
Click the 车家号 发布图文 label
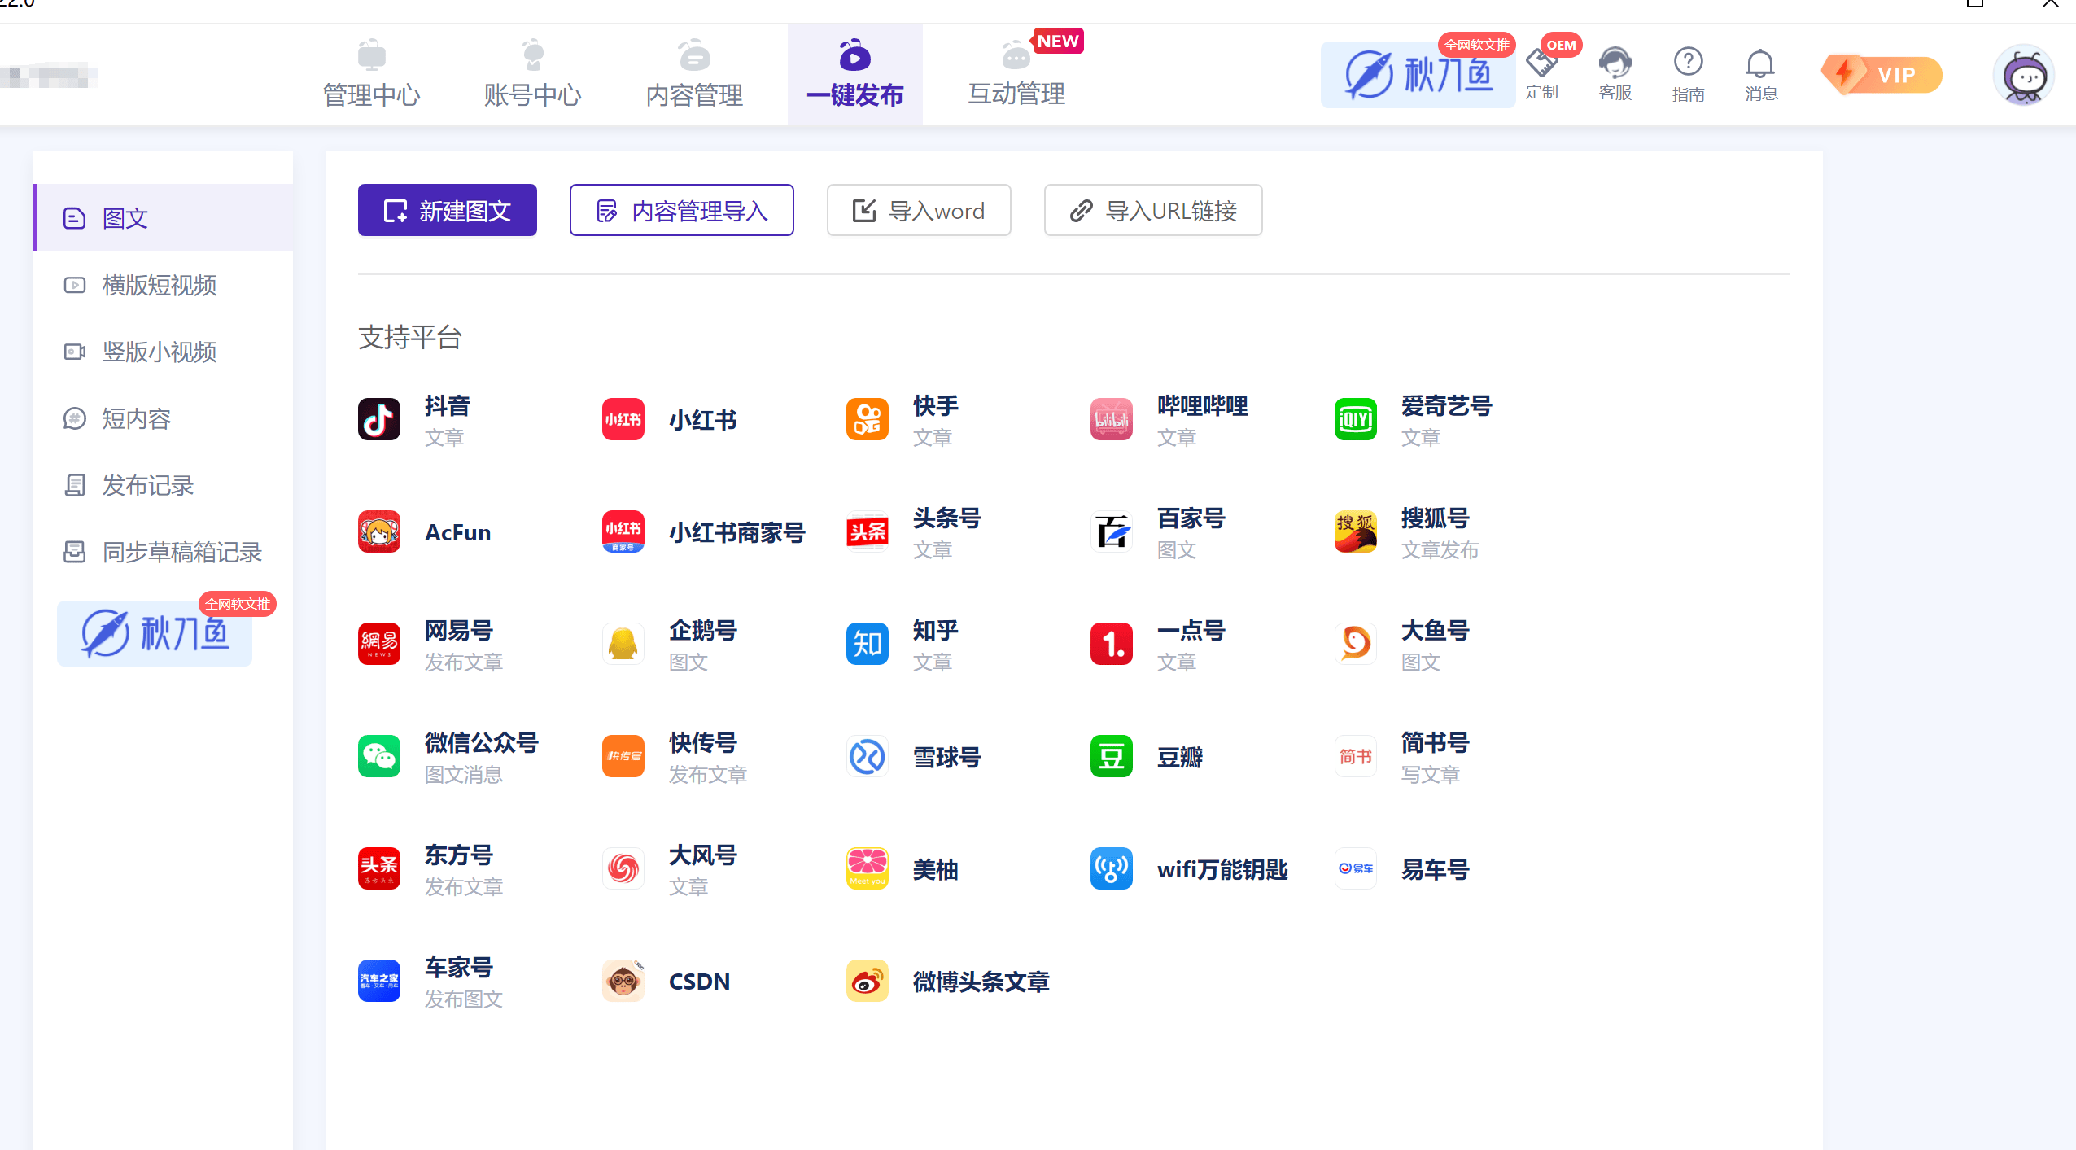click(463, 999)
